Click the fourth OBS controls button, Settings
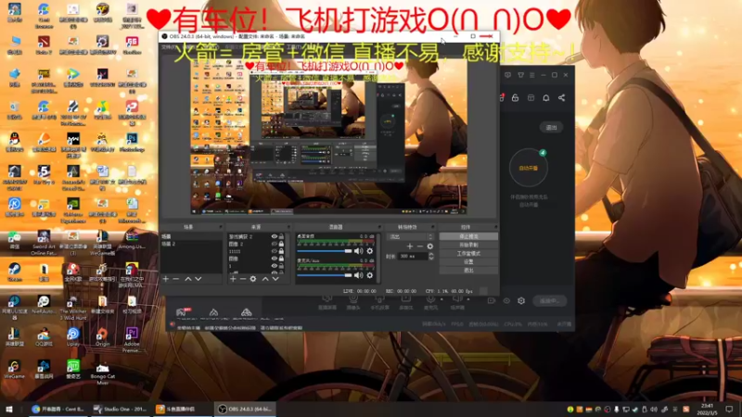Image resolution: width=742 pixels, height=417 pixels. 468,261
